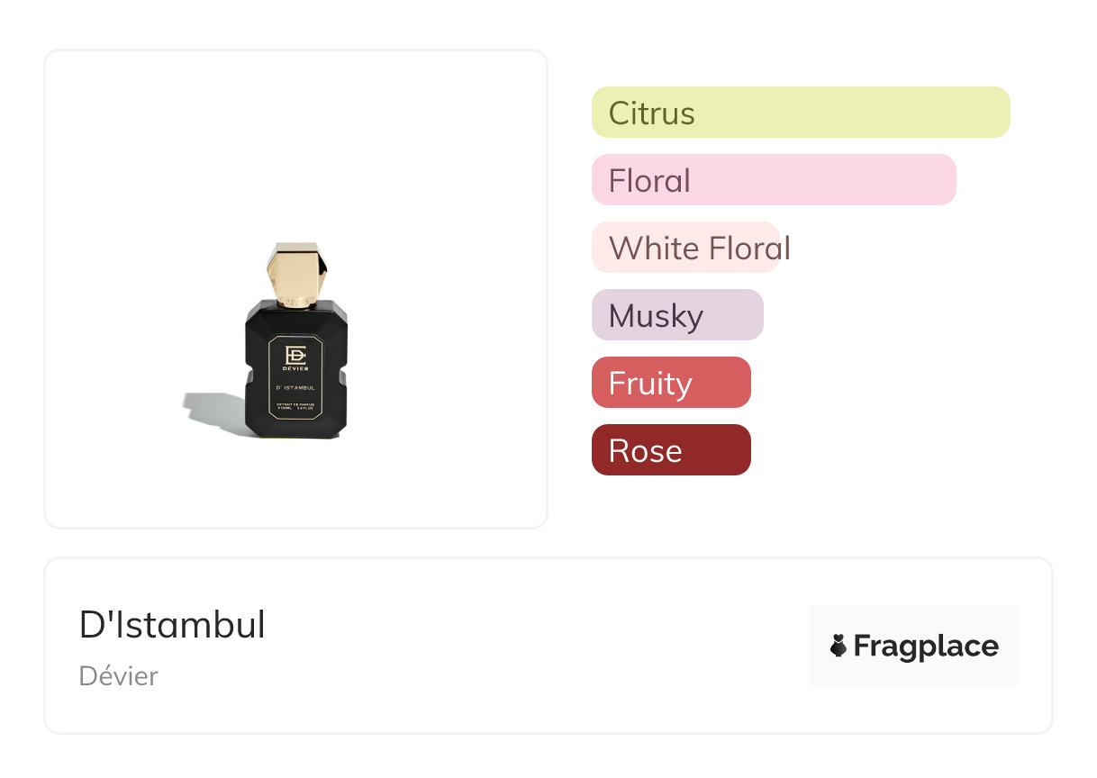Screen dimensions: 1097x778
Task: Click the DE monogram on the bottle
Action: pos(296,355)
